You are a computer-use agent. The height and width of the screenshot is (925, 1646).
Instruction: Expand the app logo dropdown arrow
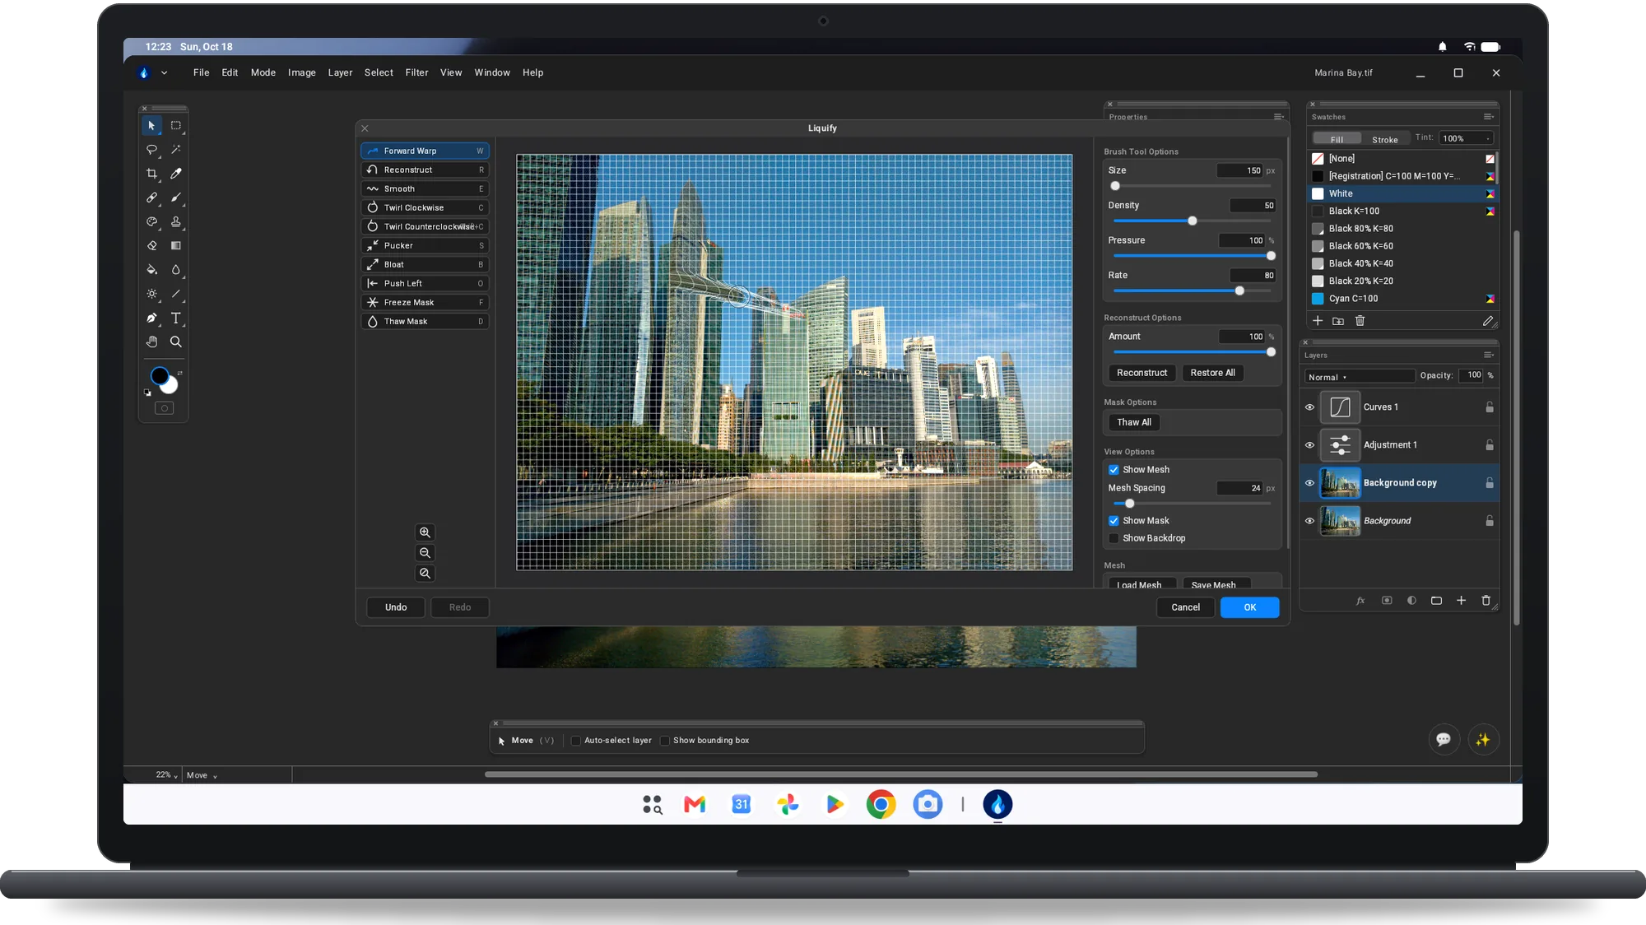point(164,72)
